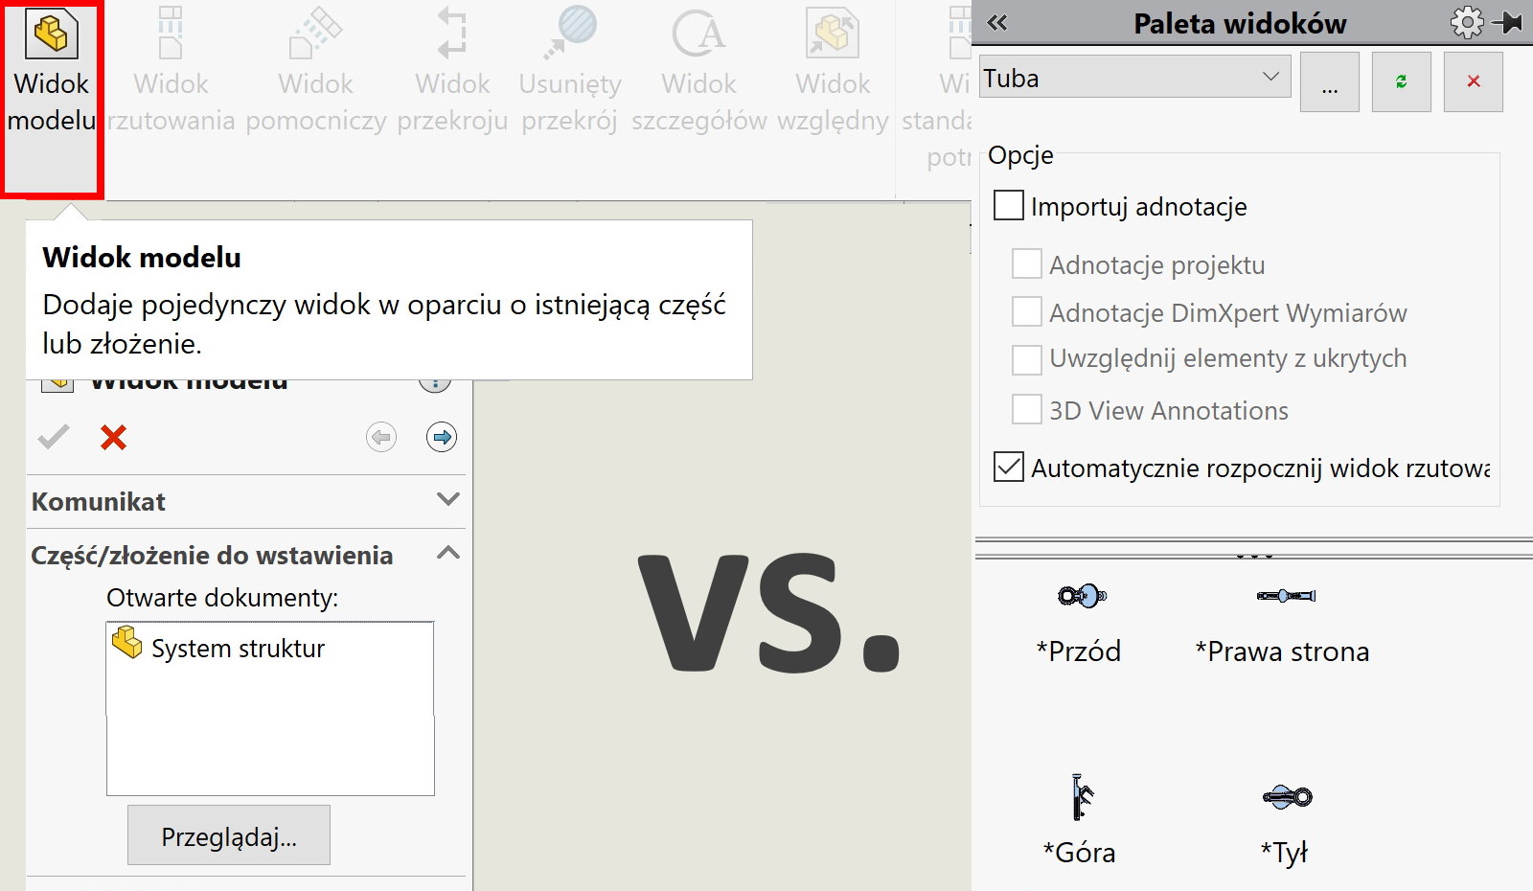1533x891 pixels.
Task: Select System struktur in open documents
Action: [x=239, y=647]
